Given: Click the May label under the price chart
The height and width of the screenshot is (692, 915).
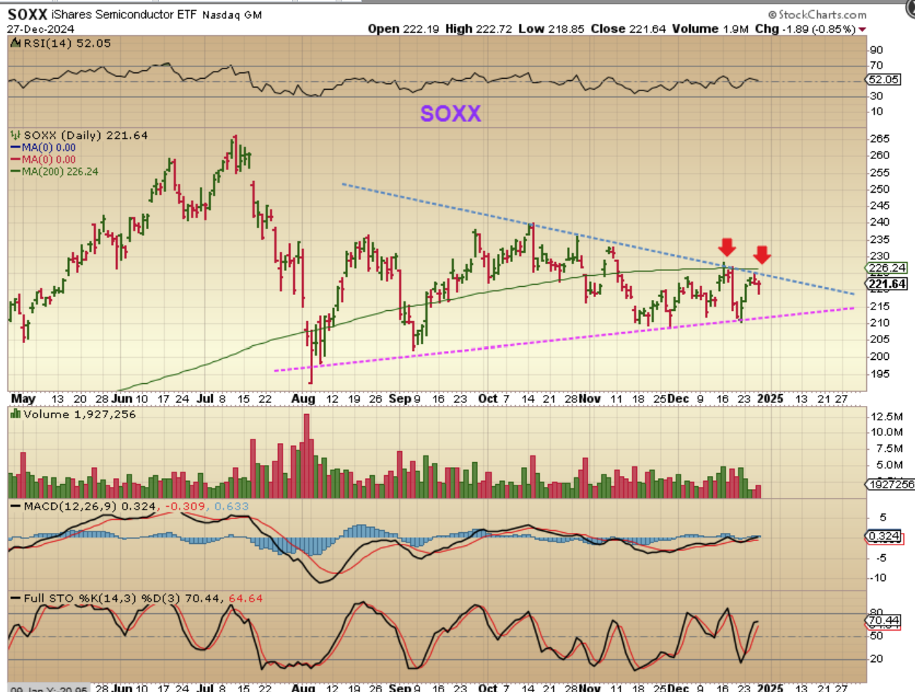Looking at the screenshot, I should (x=22, y=399).
